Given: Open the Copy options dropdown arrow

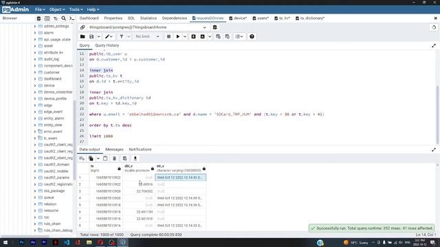Looking at the screenshot, I should [x=98, y=158].
